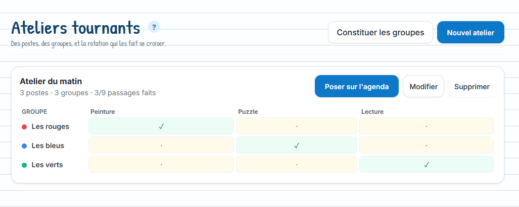Create a Nouvel atelier
The width and height of the screenshot is (519, 207).
point(470,32)
